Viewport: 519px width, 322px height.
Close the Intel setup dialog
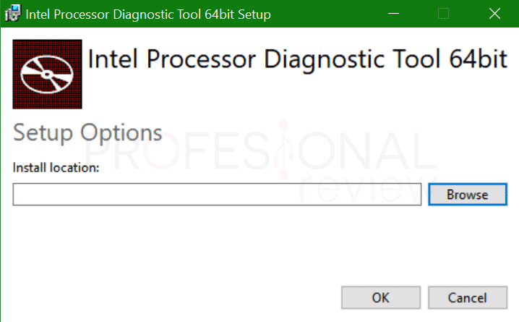494,14
